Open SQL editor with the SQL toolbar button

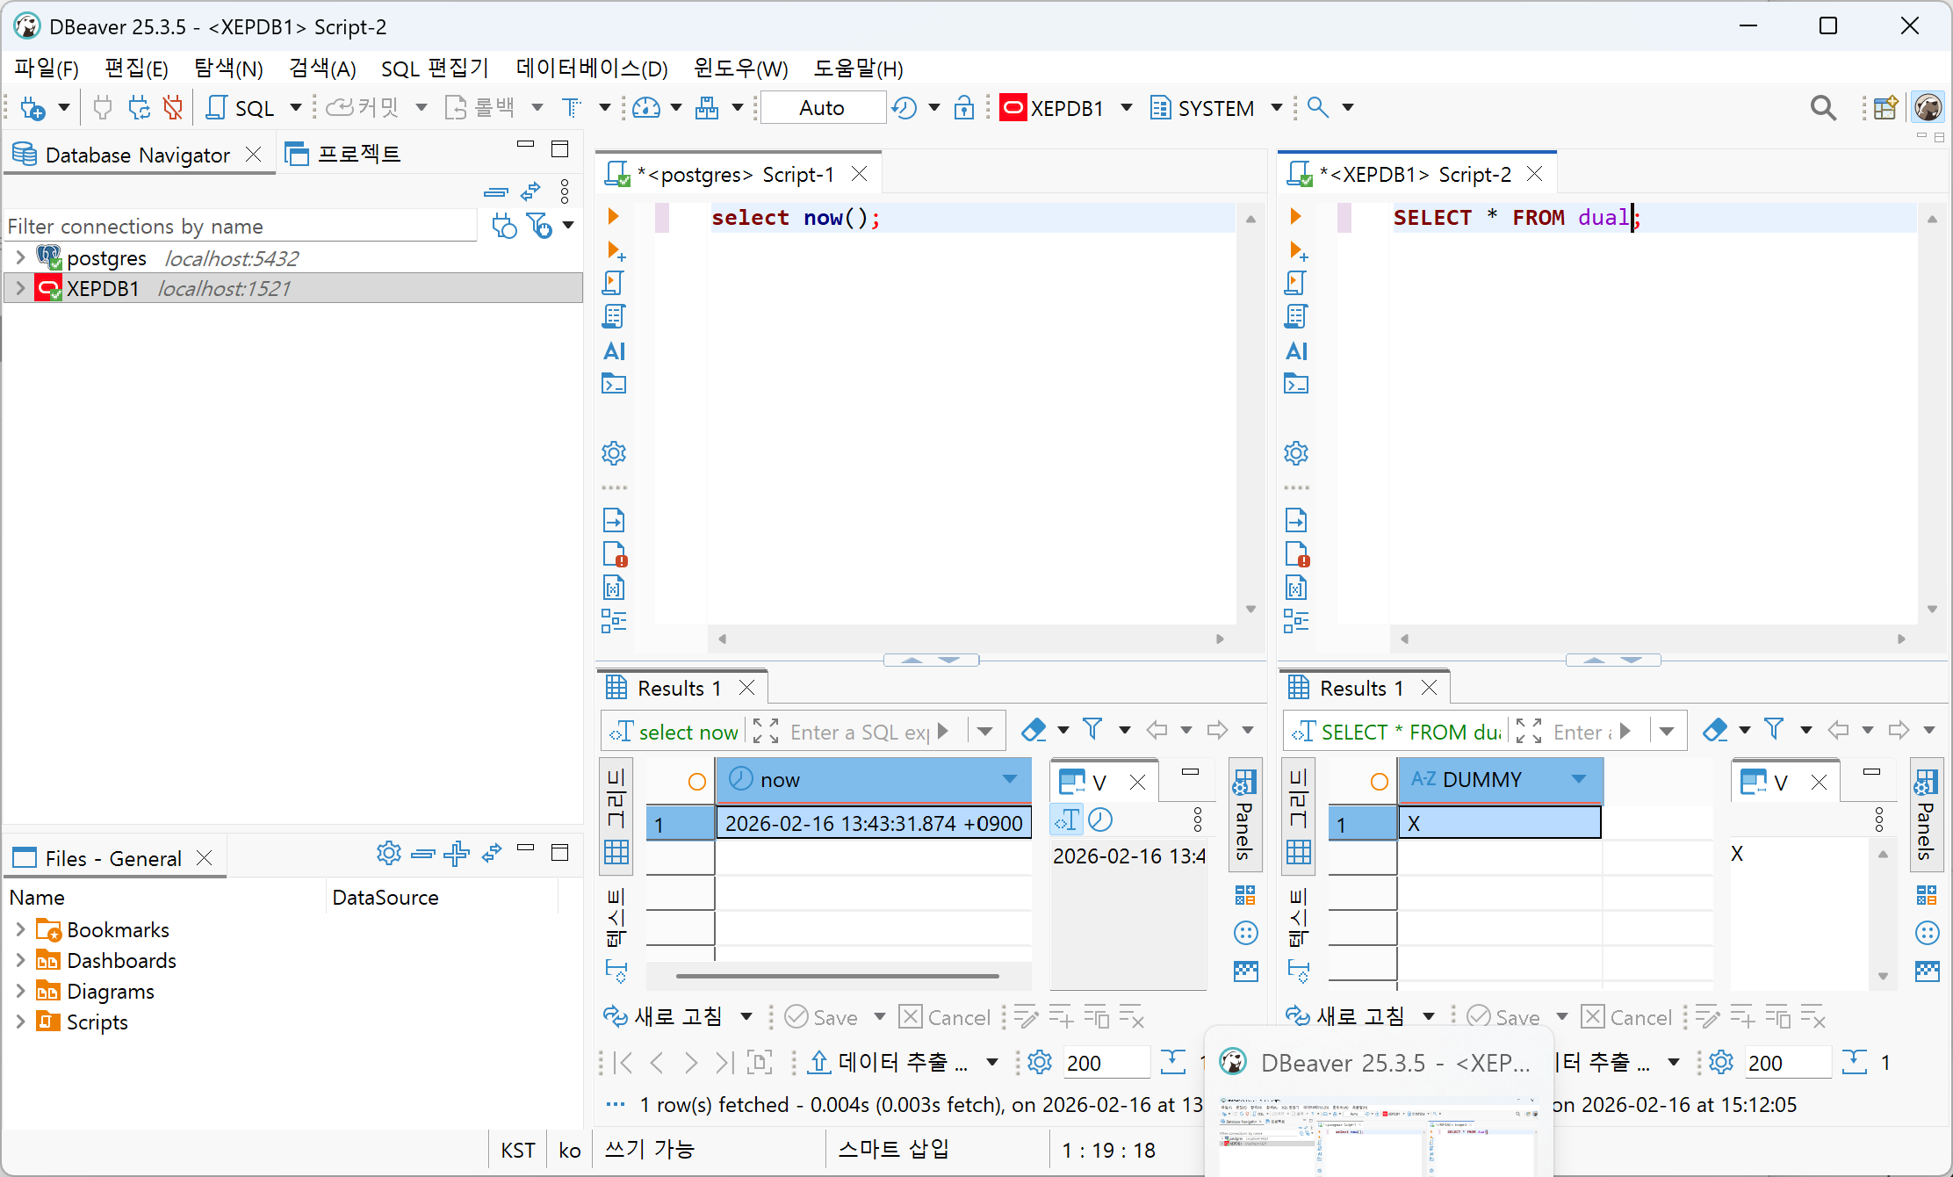[241, 108]
